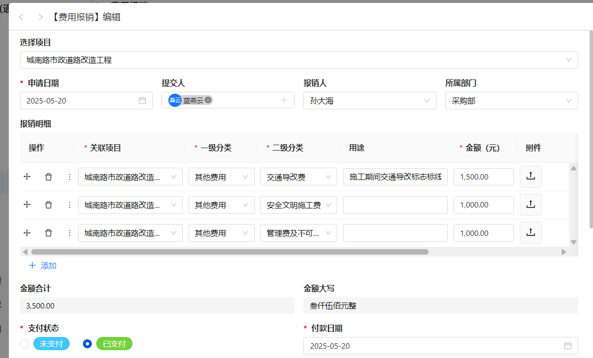Open more options for 安全文明施工费 row

coord(69,205)
